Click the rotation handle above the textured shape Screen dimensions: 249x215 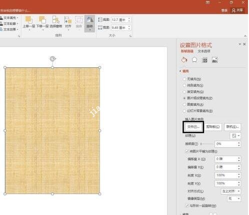tap(52, 59)
